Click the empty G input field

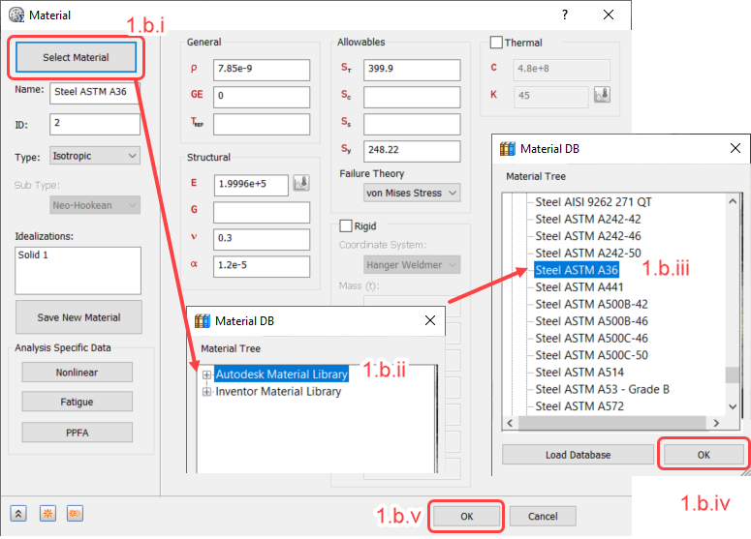[262, 212]
